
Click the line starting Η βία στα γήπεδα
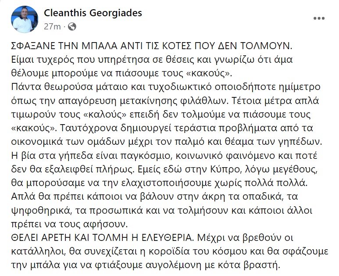[164, 156]
